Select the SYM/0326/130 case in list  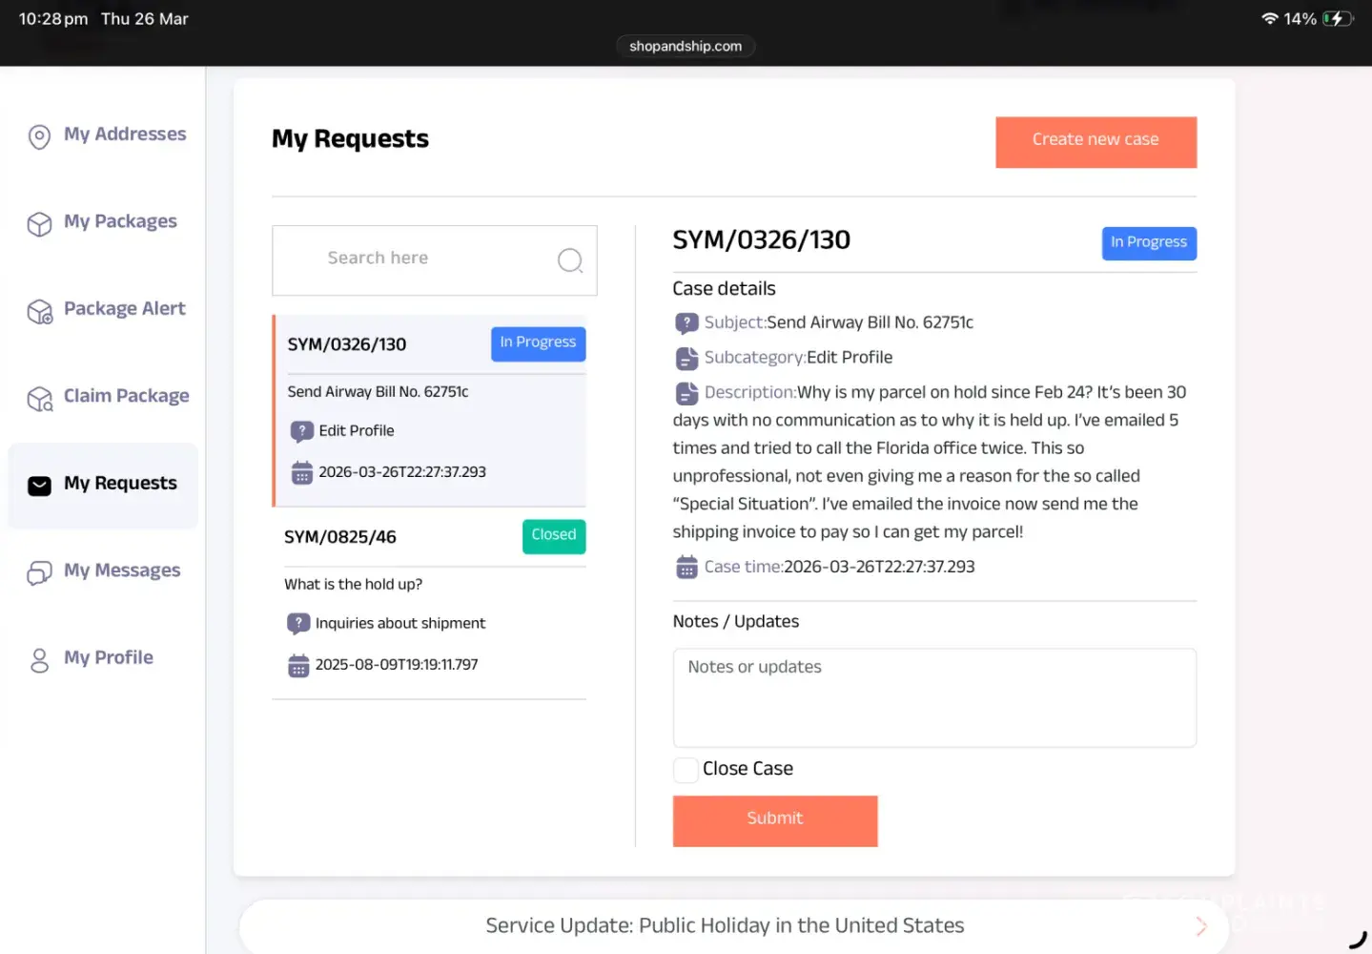point(429,410)
